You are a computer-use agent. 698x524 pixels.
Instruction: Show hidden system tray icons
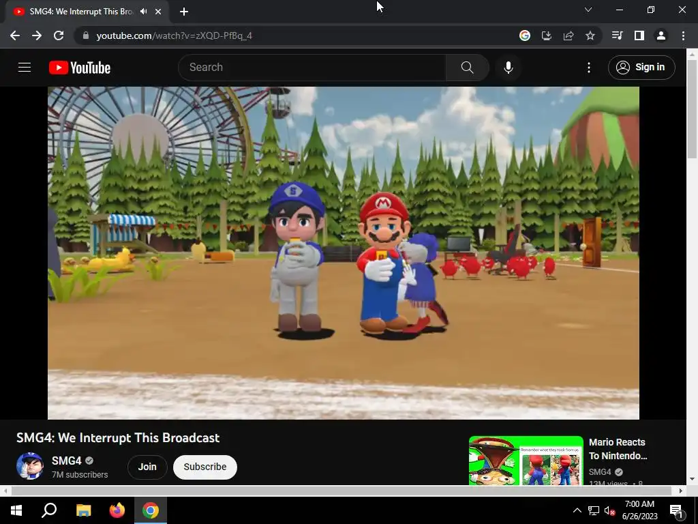(577, 510)
